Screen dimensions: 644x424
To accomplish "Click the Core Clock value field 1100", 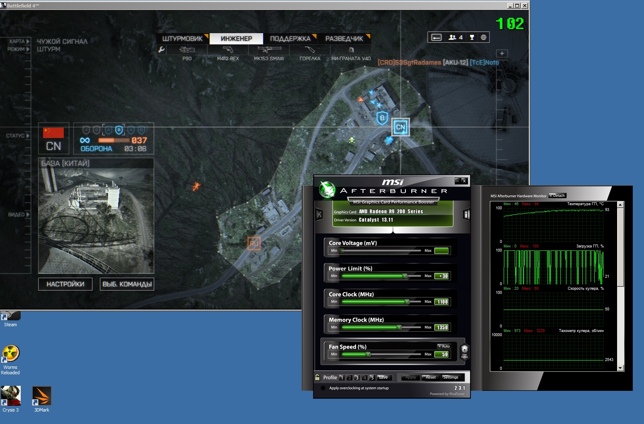I will (442, 302).
